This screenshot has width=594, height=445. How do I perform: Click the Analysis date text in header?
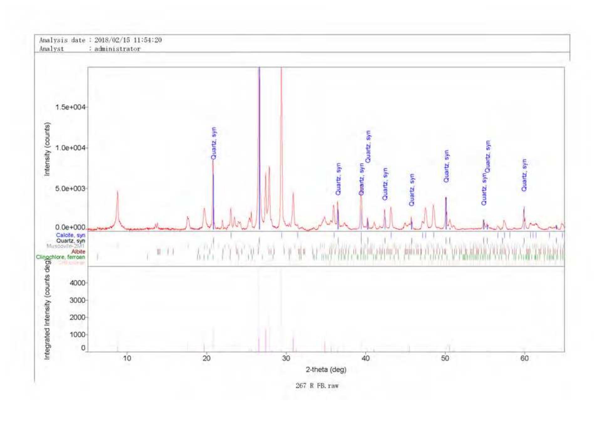[100, 40]
